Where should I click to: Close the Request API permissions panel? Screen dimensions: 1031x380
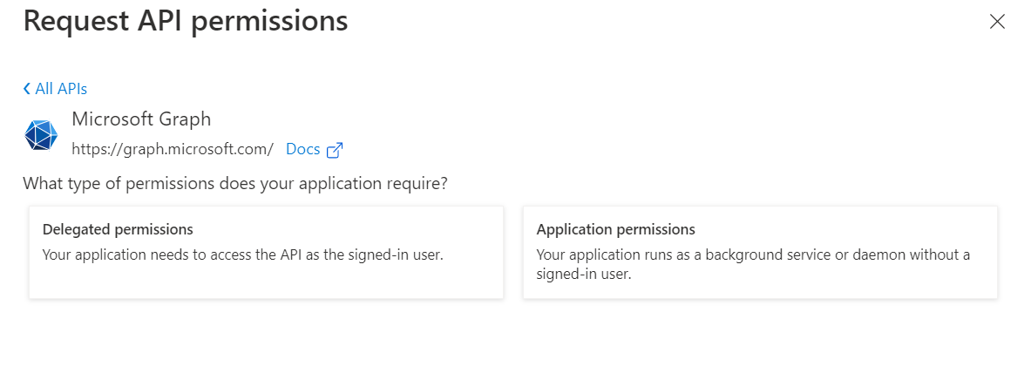(997, 23)
